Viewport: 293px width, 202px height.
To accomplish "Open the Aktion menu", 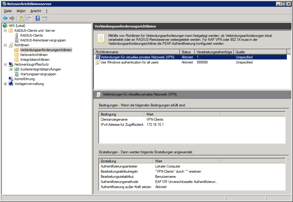I will point(21,11).
